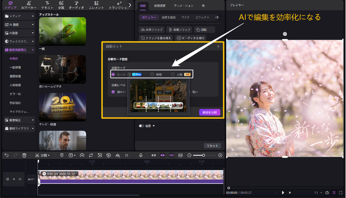
Task: Click the vertical flip button
Action: point(179,30)
